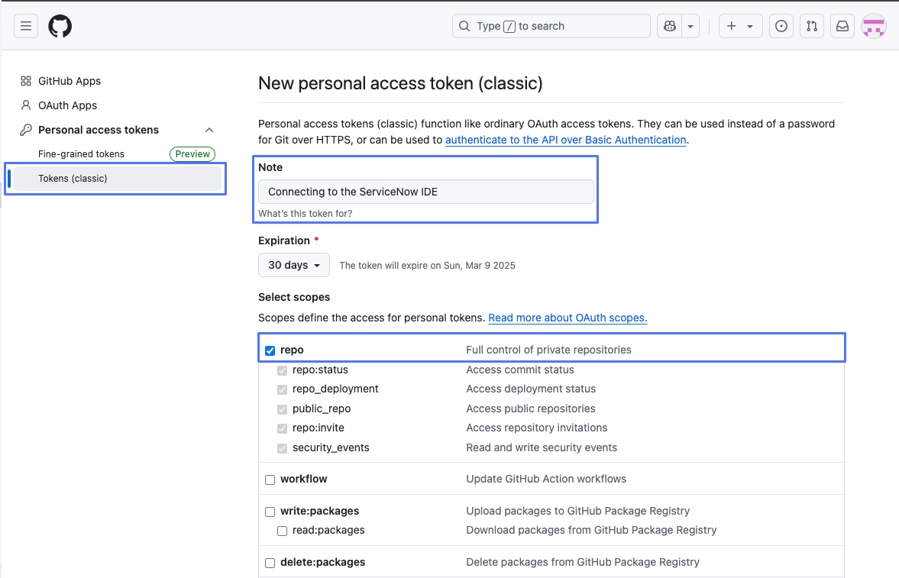Toggle the repo:invite checkbox
This screenshot has height=578, width=899.
pyautogui.click(x=282, y=428)
